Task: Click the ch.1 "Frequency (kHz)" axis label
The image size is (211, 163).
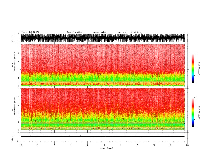Action: 15,62
